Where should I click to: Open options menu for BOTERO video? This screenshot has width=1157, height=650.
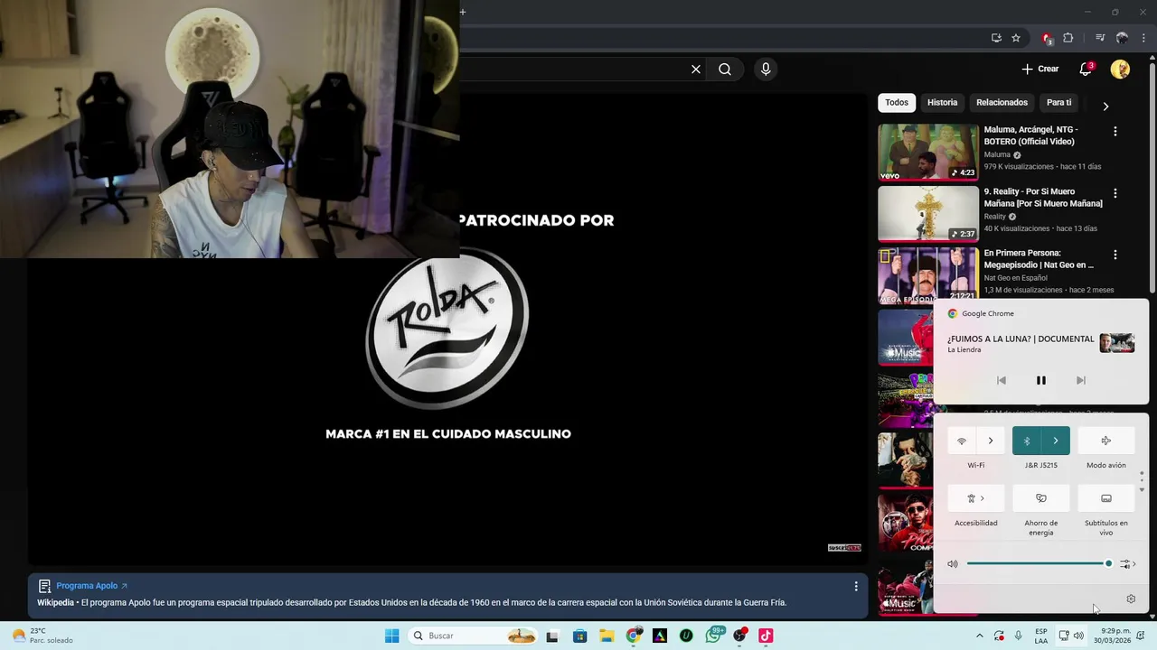1115,132
